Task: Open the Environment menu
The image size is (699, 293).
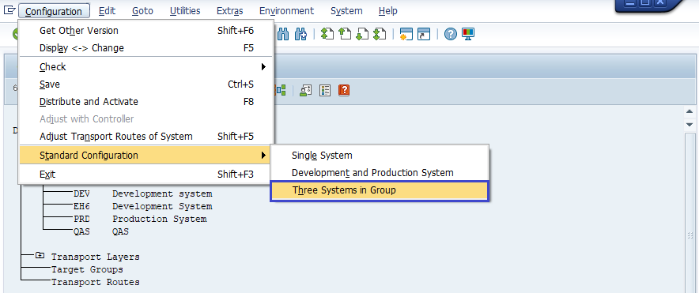Action: point(287,11)
